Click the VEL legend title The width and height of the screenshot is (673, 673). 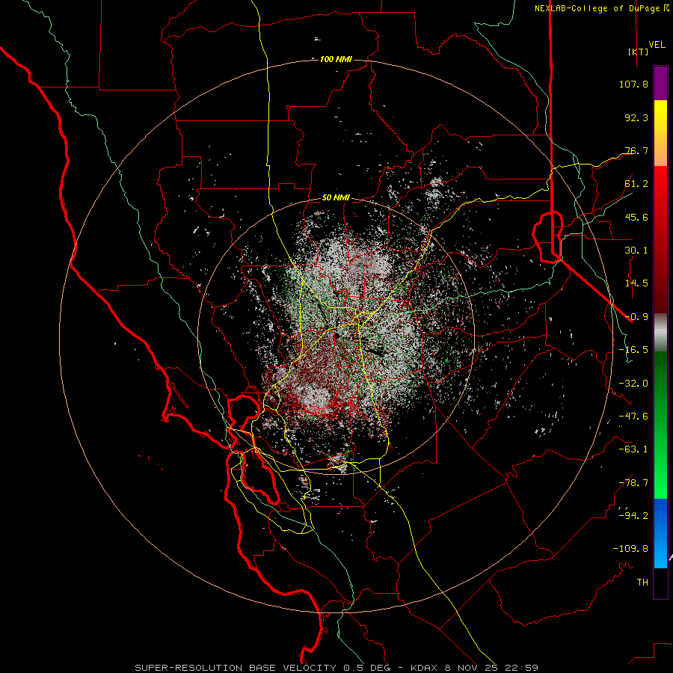click(x=657, y=44)
